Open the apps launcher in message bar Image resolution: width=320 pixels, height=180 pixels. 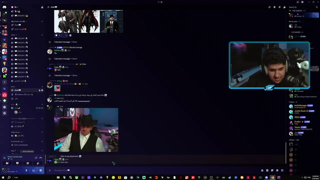tap(282, 170)
